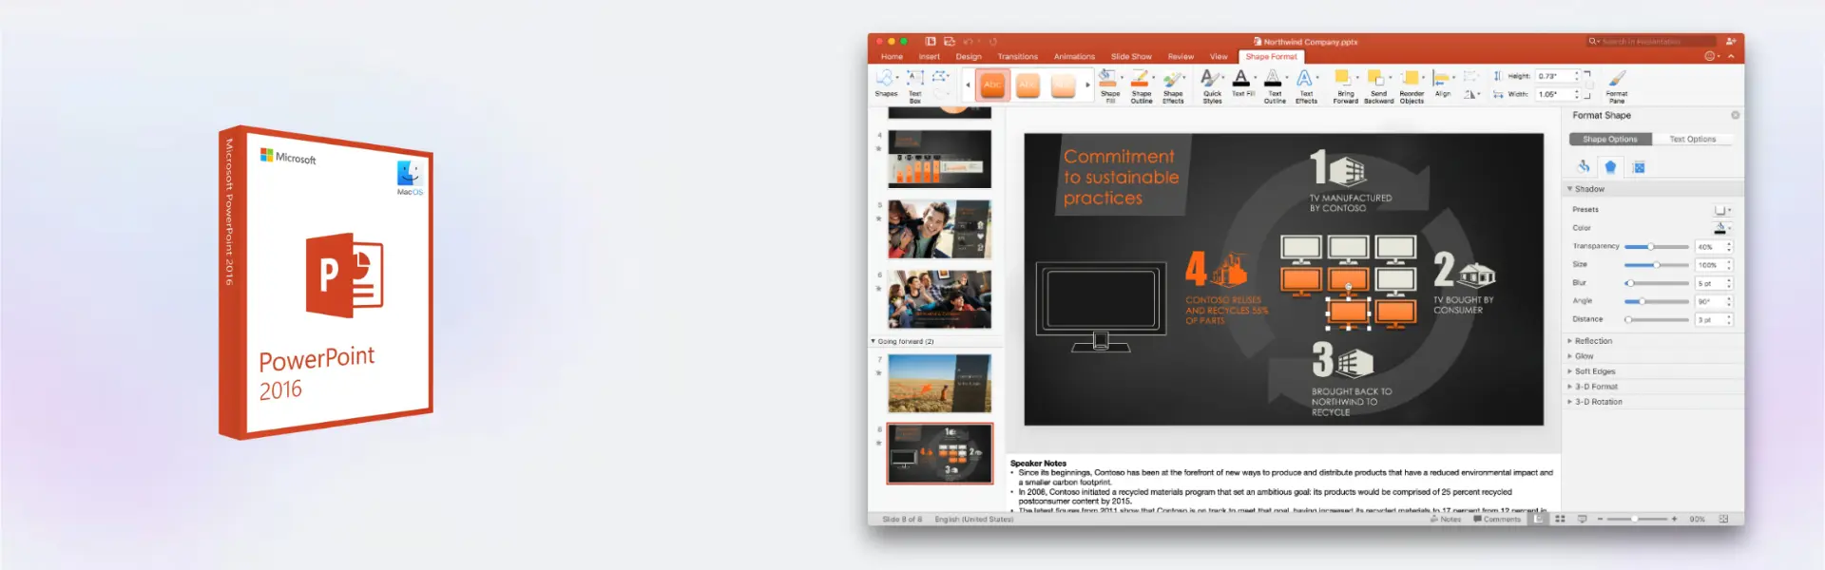
Task: Select the first orange Abc shape style
Action: coord(992,85)
